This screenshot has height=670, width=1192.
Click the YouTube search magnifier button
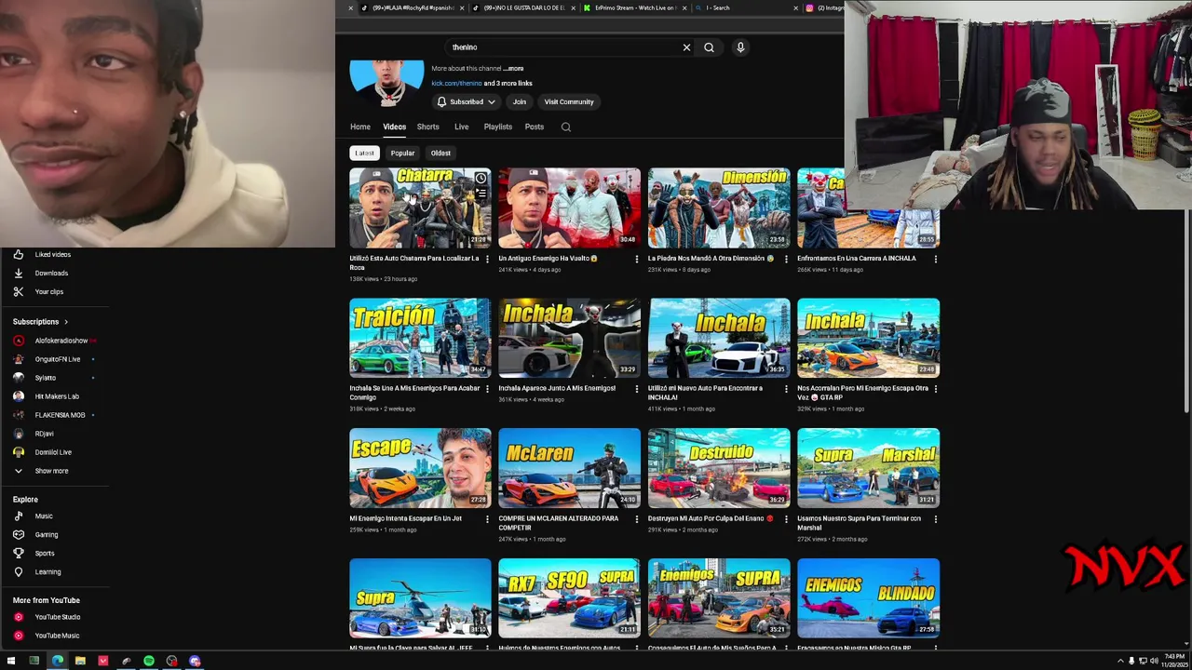[x=709, y=47]
